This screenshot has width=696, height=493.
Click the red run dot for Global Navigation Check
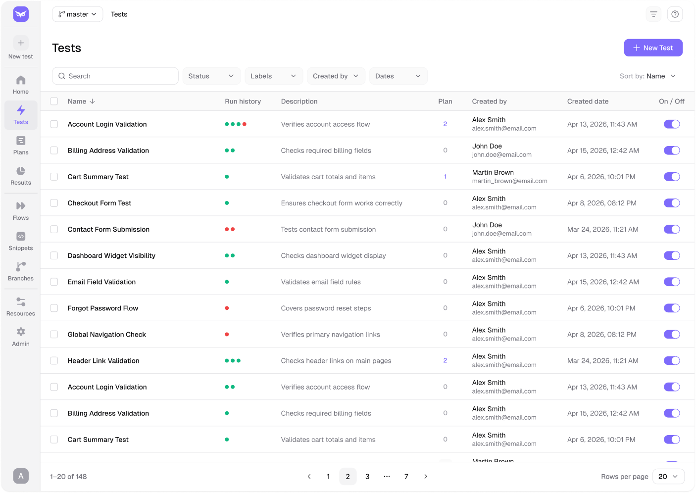(227, 334)
